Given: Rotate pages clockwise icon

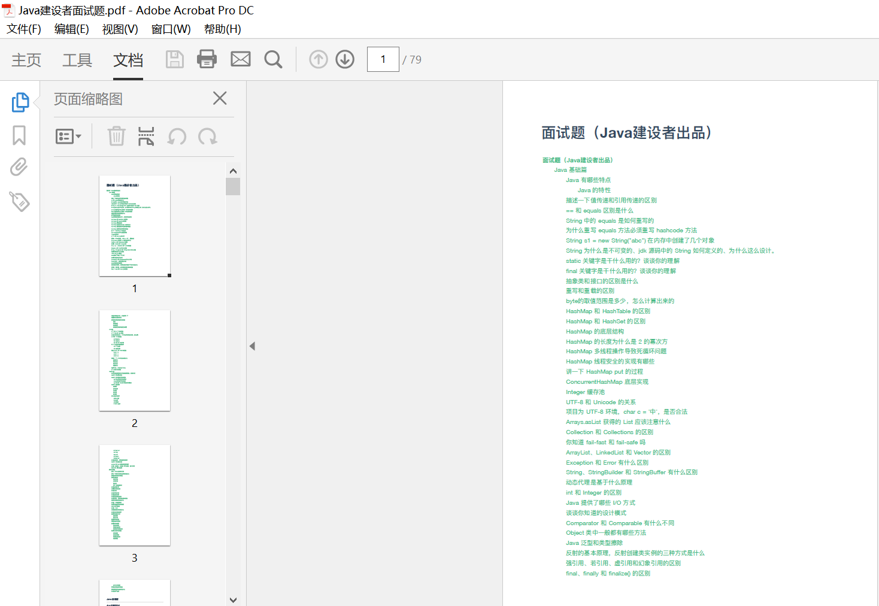Looking at the screenshot, I should click(x=208, y=137).
